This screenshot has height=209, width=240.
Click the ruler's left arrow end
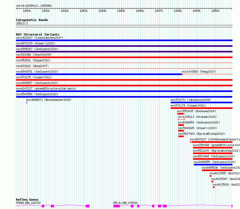coord(17,9)
